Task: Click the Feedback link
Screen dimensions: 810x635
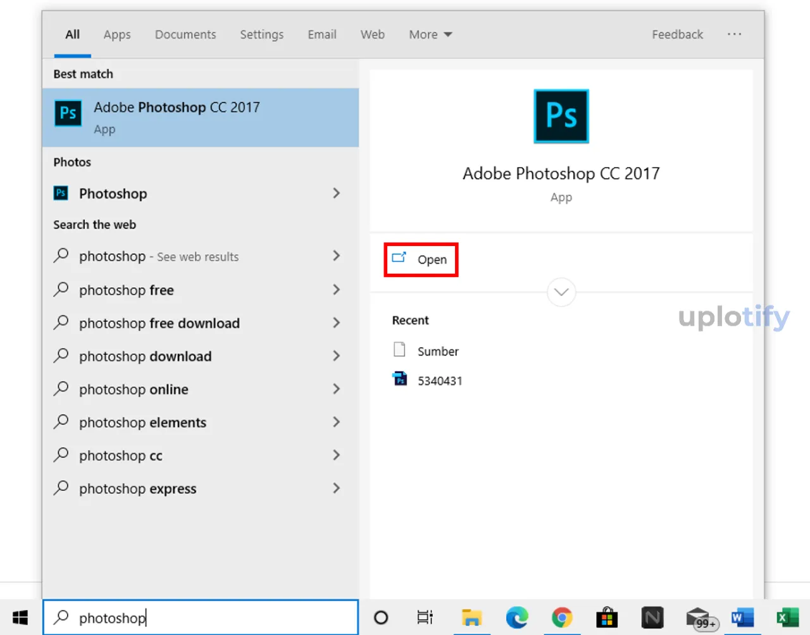Action: (x=677, y=34)
